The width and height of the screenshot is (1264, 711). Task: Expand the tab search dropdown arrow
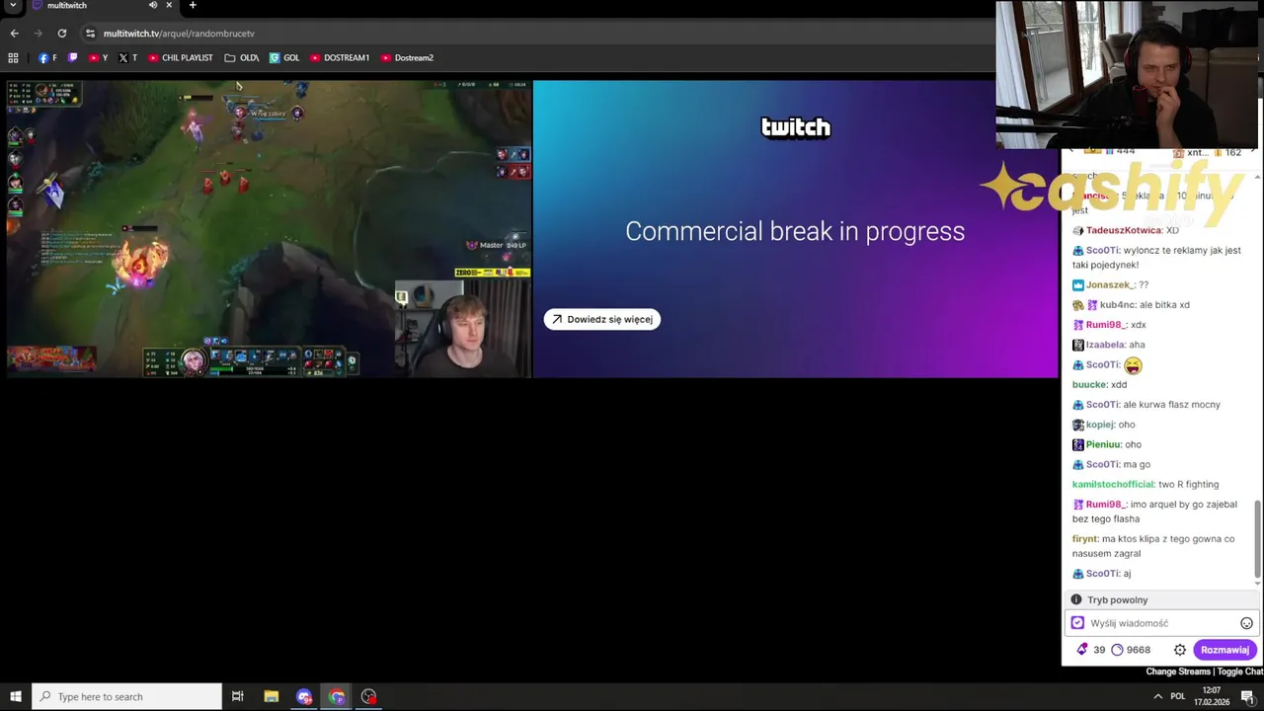[x=12, y=5]
